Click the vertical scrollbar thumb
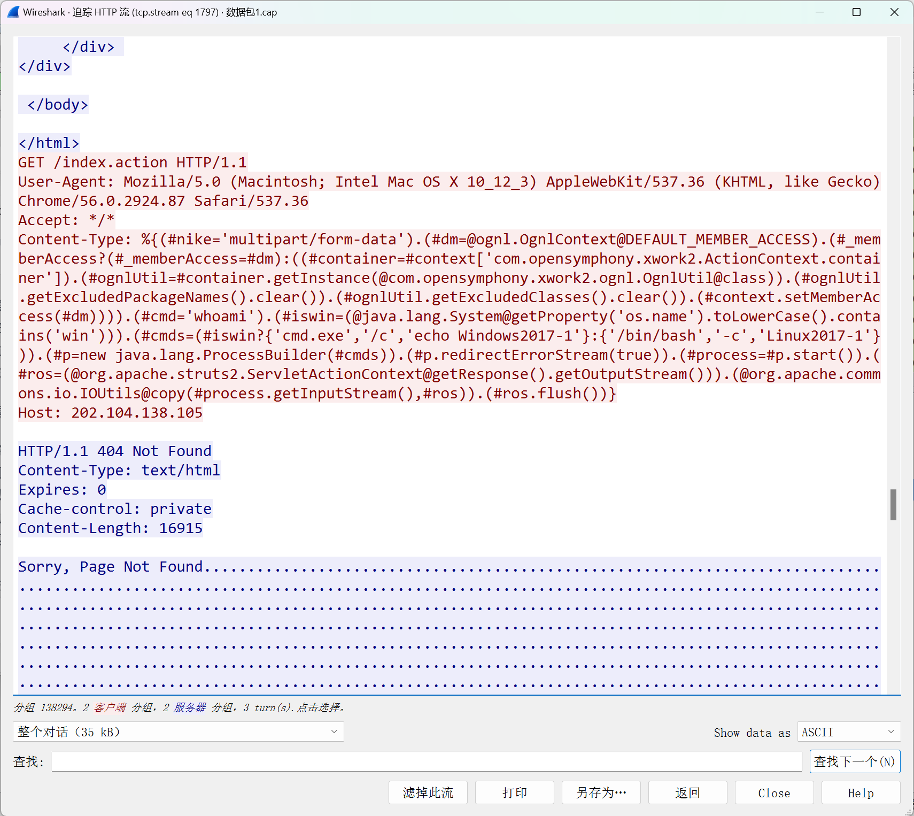 pyautogui.click(x=893, y=504)
